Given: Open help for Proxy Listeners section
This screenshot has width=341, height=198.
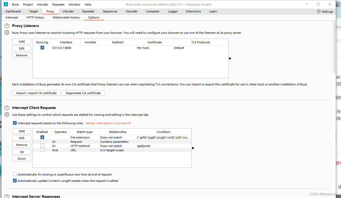Looking at the screenshot, I should (x=7, y=26).
